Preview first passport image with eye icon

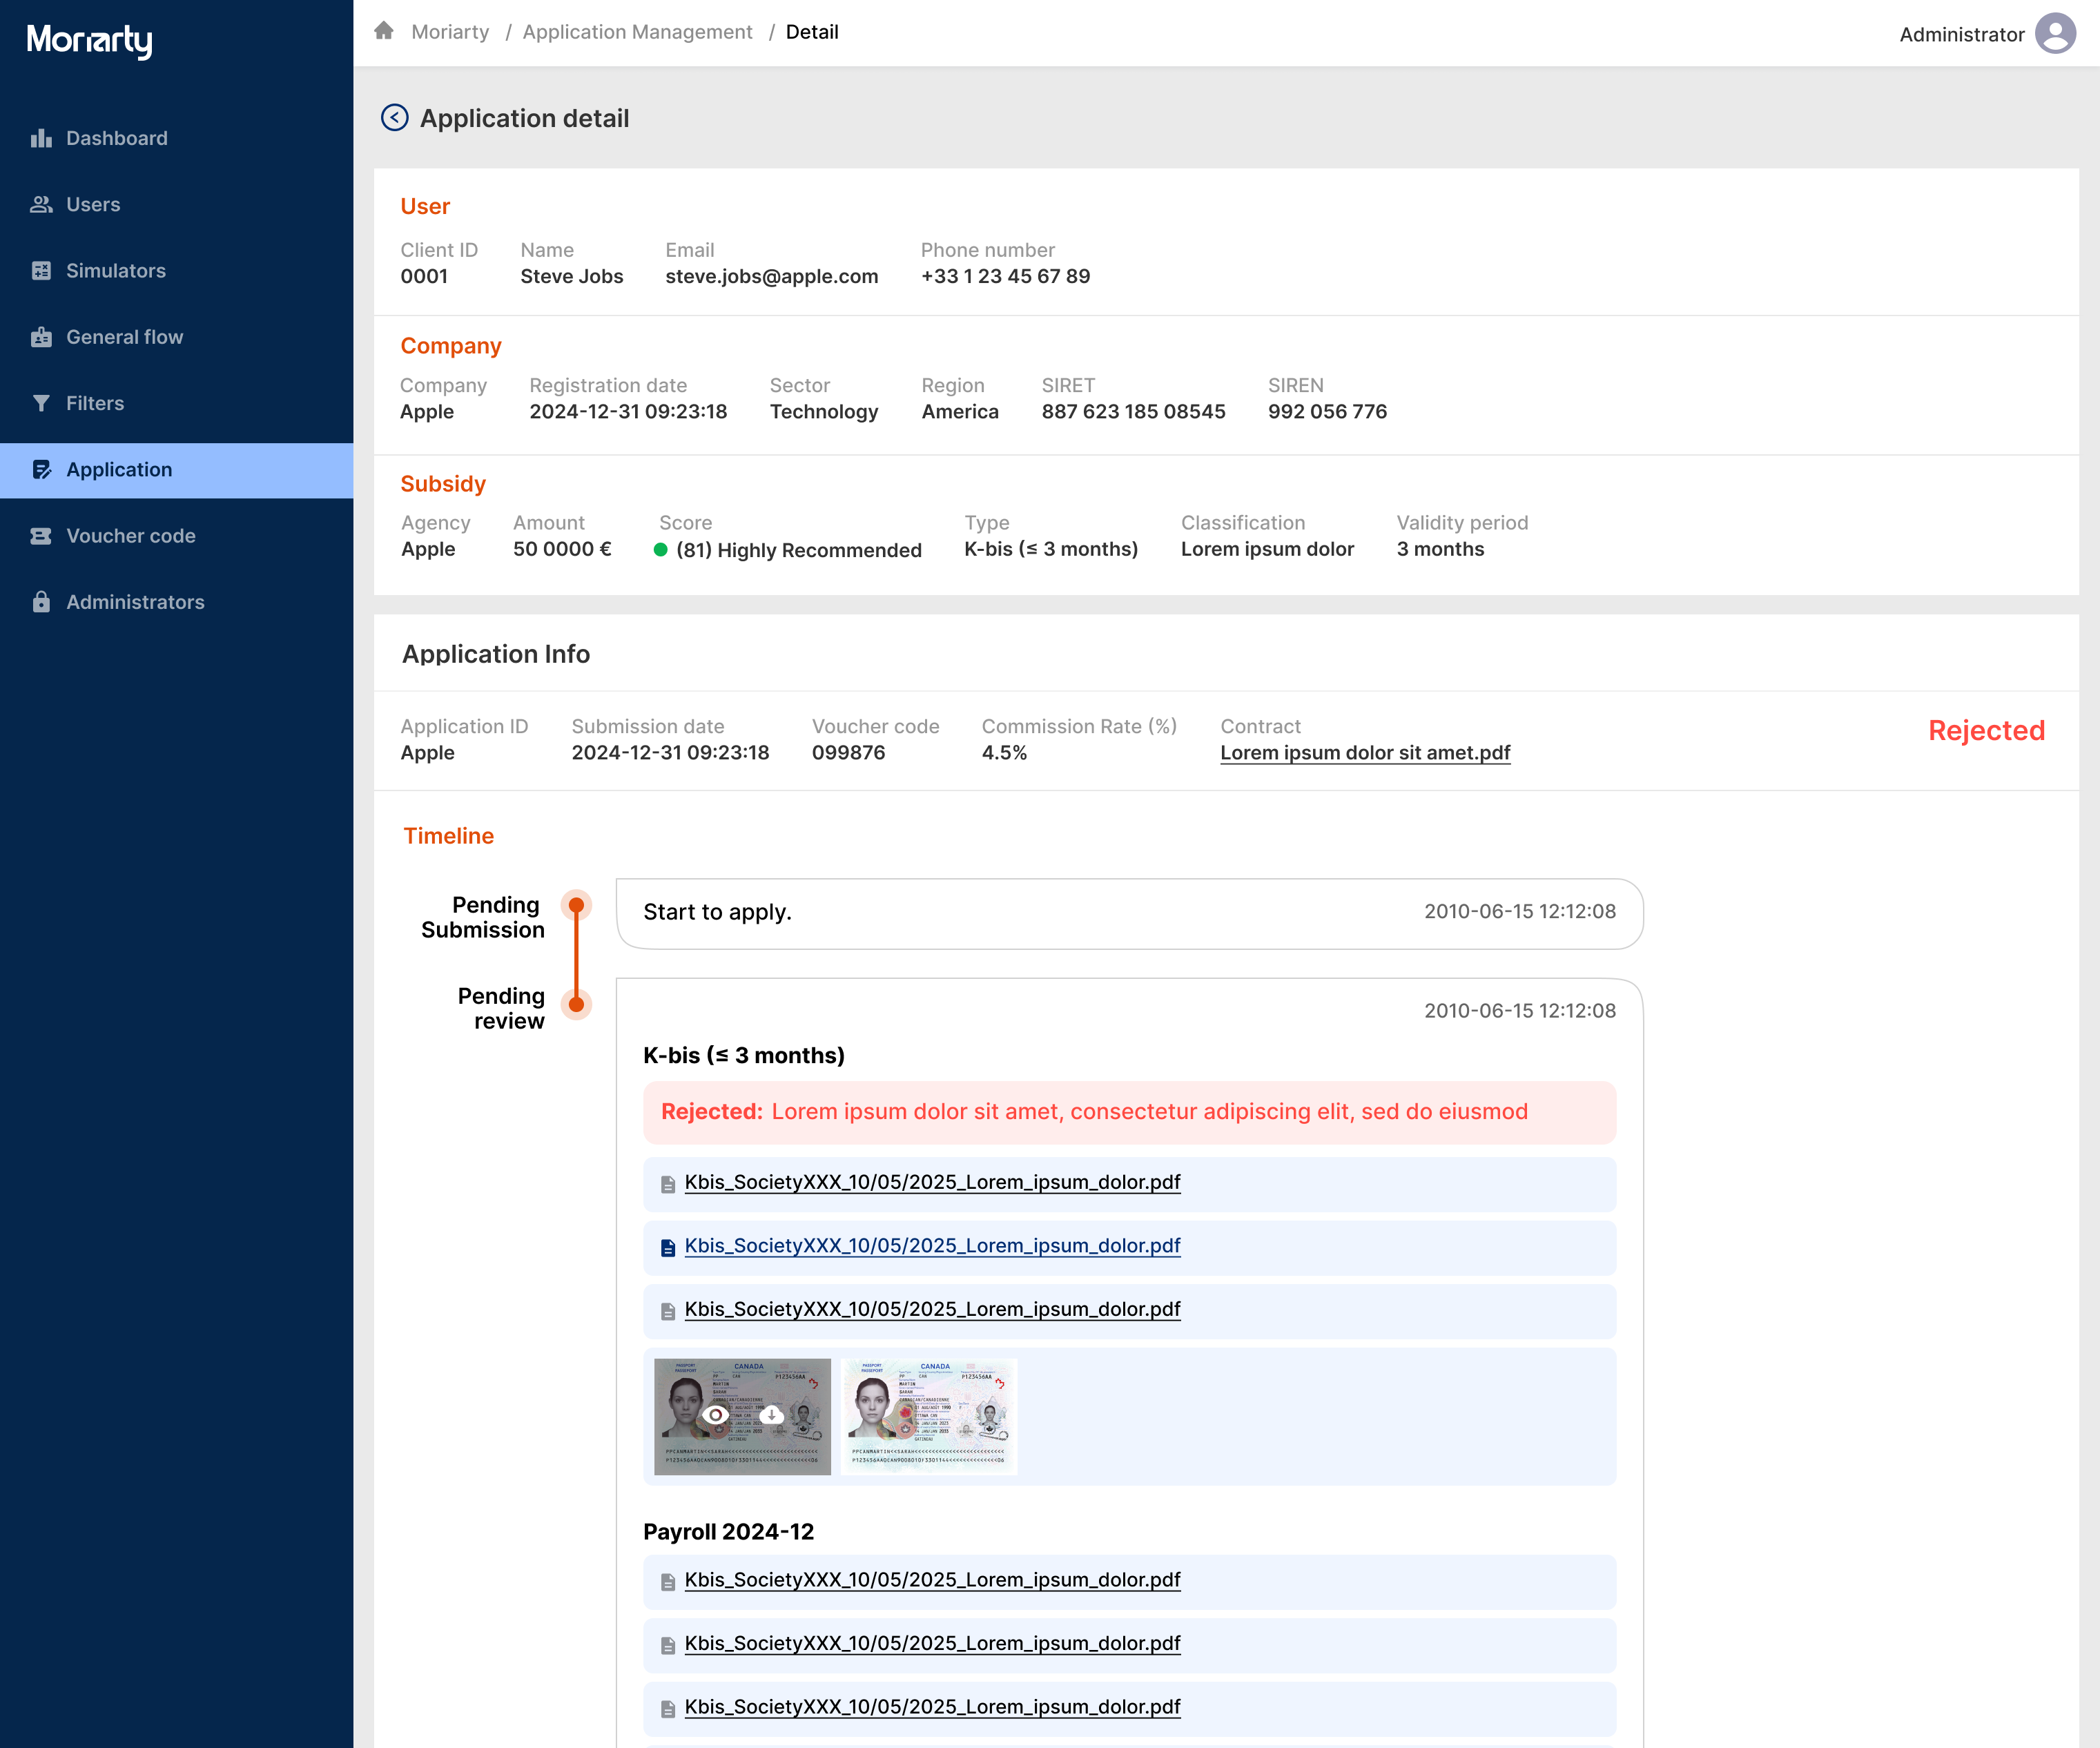pyautogui.click(x=715, y=1415)
